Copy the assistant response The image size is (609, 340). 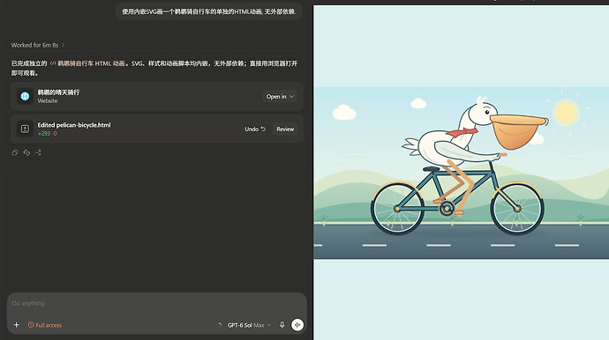[15, 152]
